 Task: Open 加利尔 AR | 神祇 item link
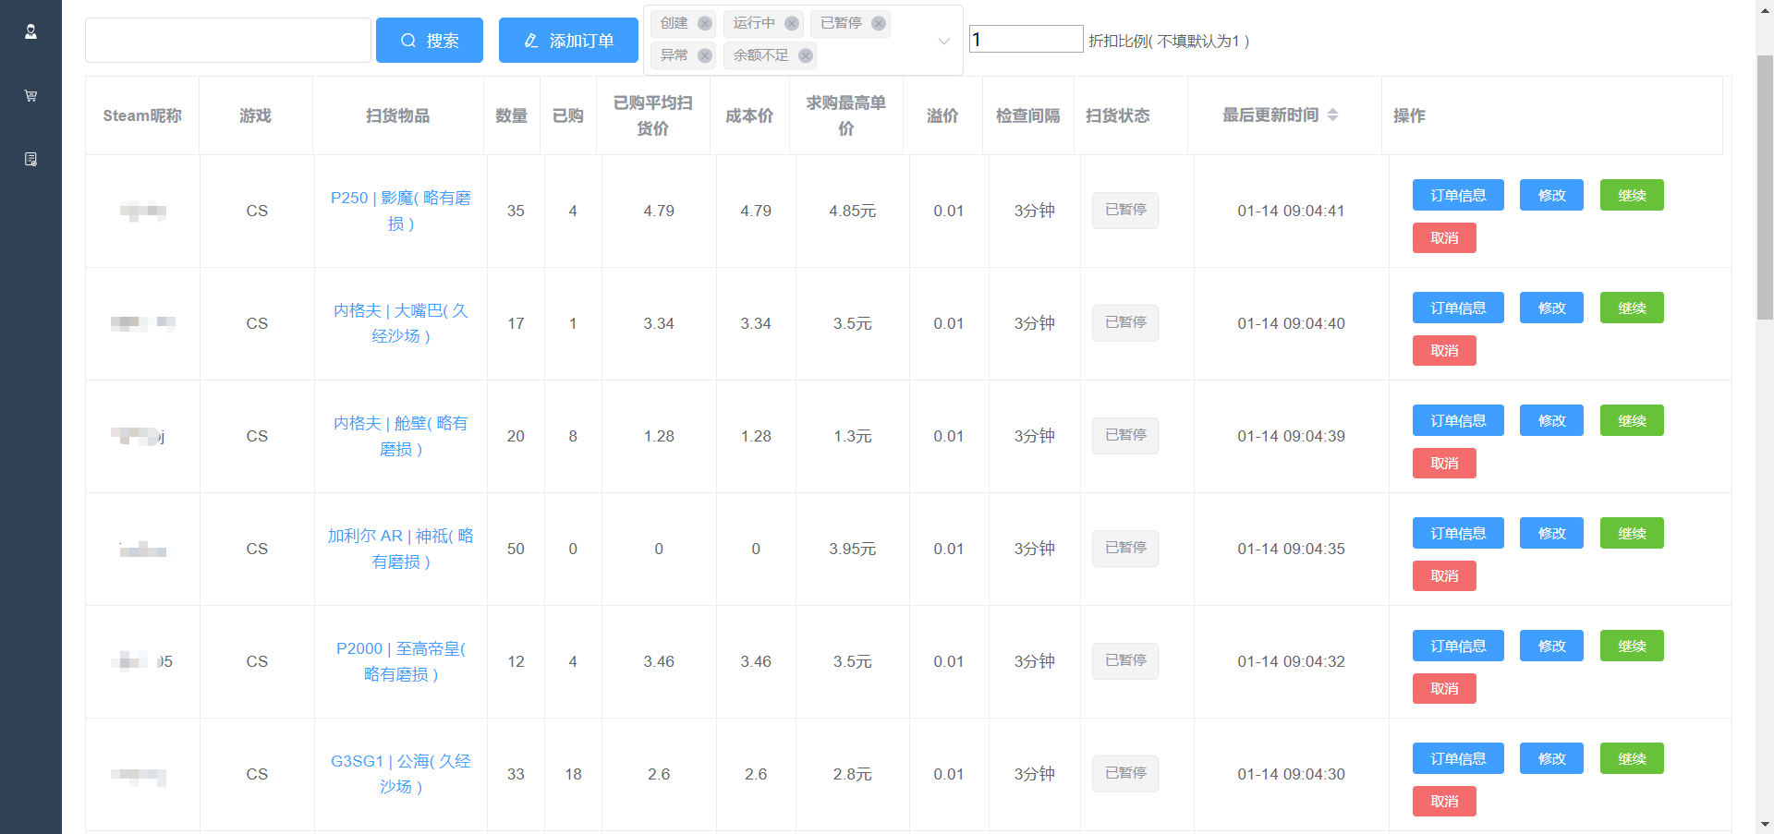401,549
